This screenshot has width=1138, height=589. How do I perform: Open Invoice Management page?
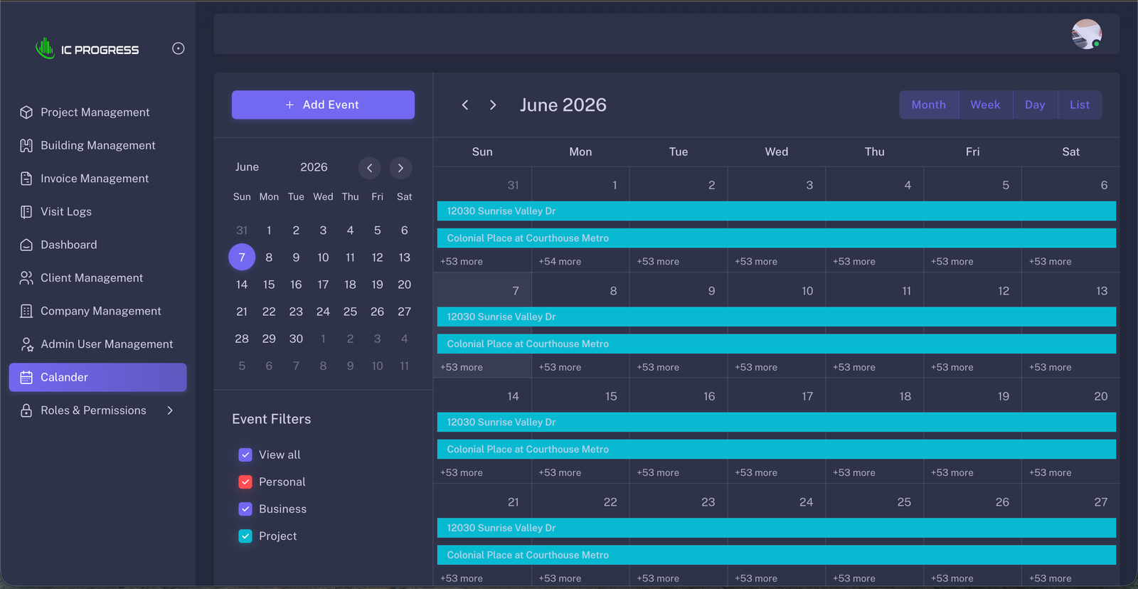[x=97, y=179]
